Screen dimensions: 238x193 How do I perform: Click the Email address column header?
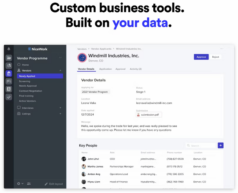click(148, 153)
